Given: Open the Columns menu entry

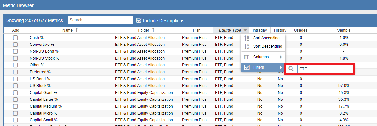Looking at the screenshot, I should pyautogui.click(x=263, y=57).
